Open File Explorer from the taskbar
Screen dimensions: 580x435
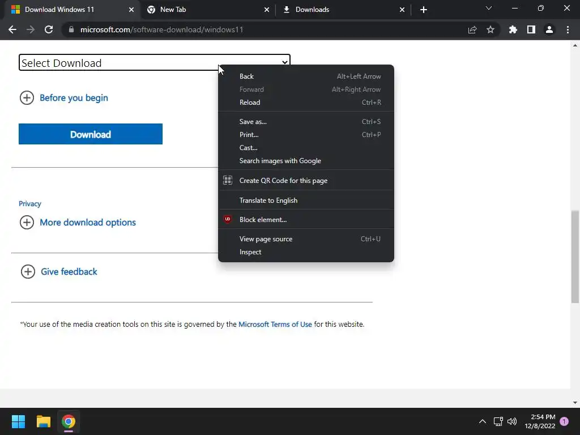pos(43,421)
